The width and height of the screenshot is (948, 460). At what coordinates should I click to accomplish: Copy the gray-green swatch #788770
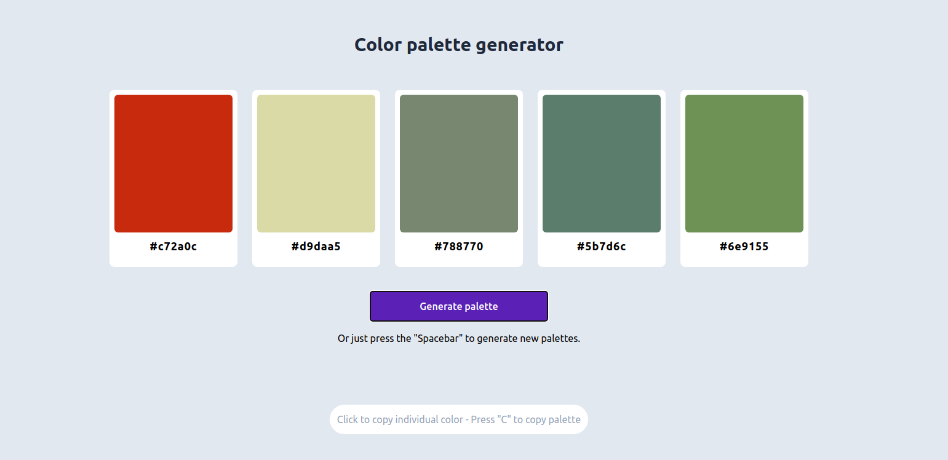pos(458,163)
